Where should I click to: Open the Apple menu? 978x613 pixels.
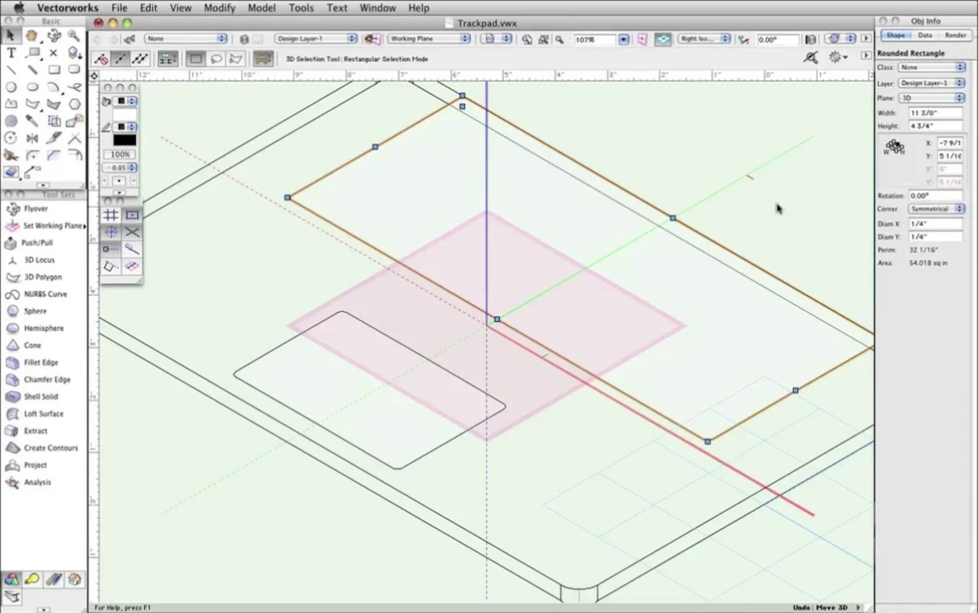click(x=19, y=8)
